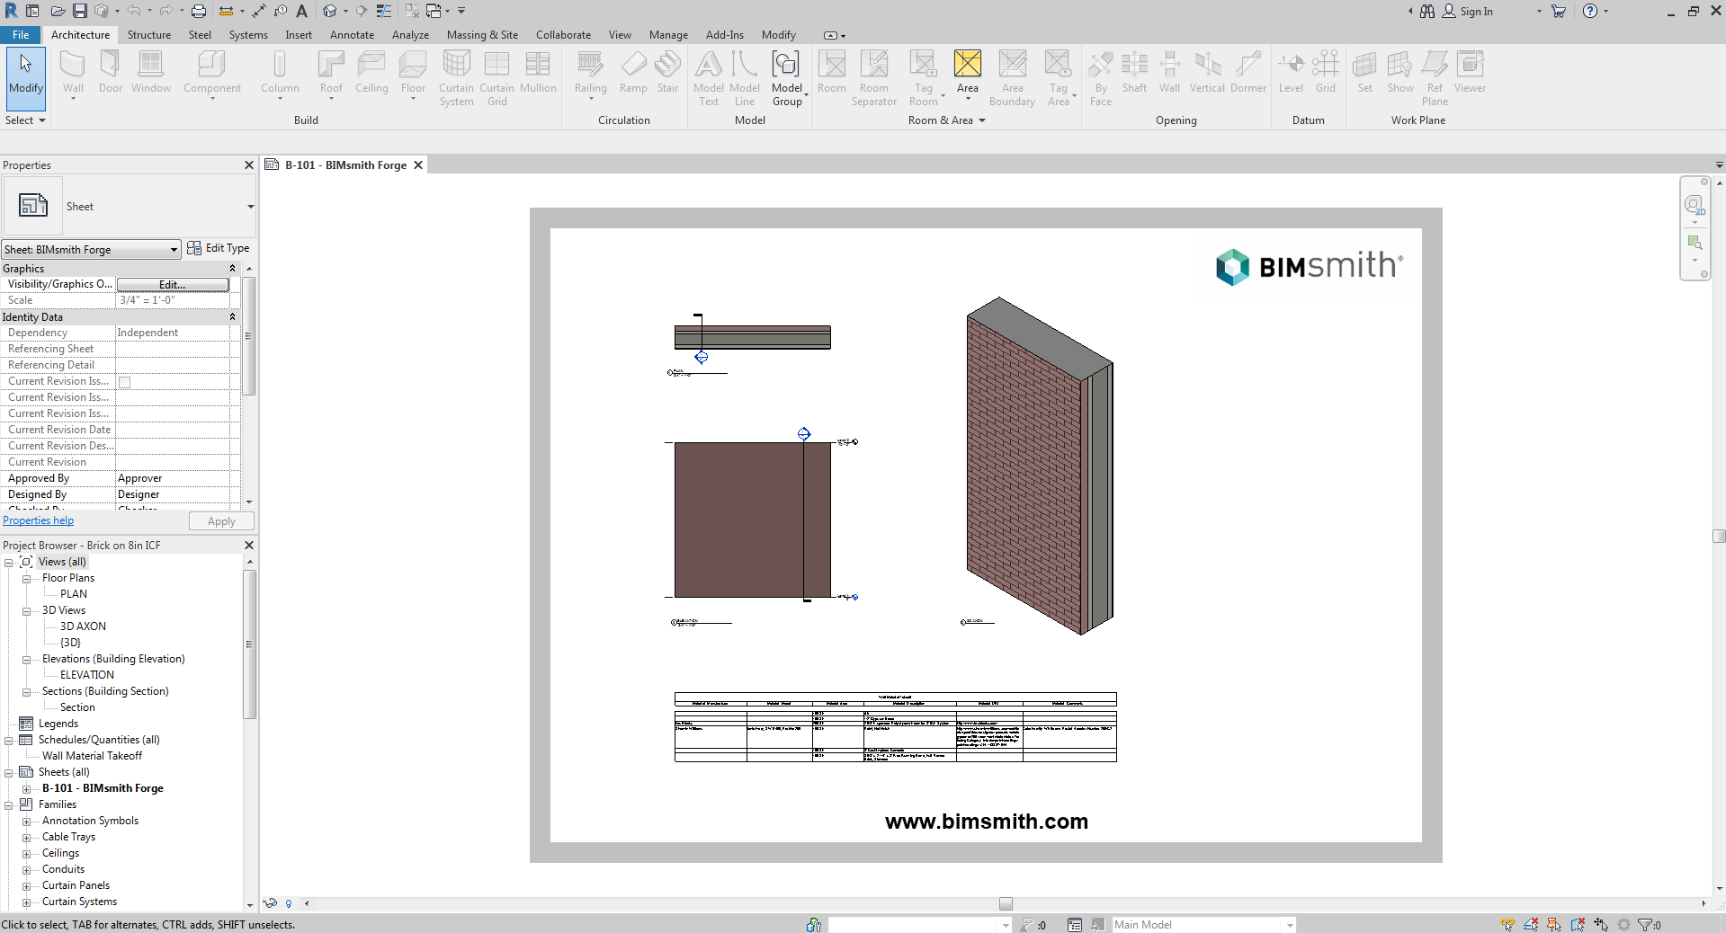Open the Autodesk App Store cart
Viewport: 1726px width, 933px height.
coord(1559,11)
